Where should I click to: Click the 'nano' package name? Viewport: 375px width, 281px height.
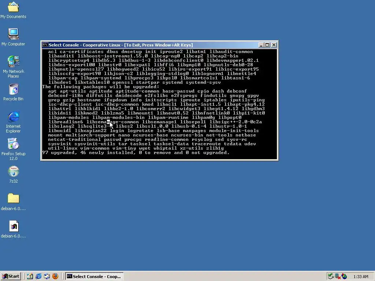(x=124, y=135)
